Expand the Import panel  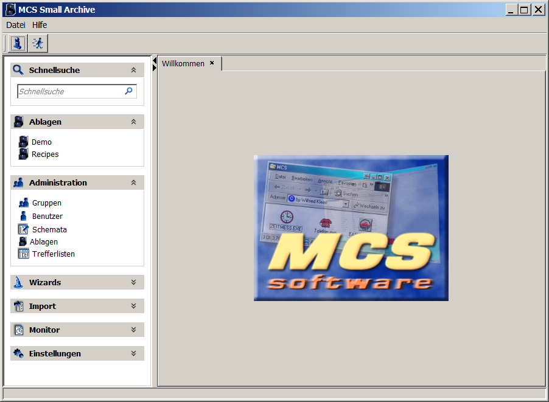[133, 306]
